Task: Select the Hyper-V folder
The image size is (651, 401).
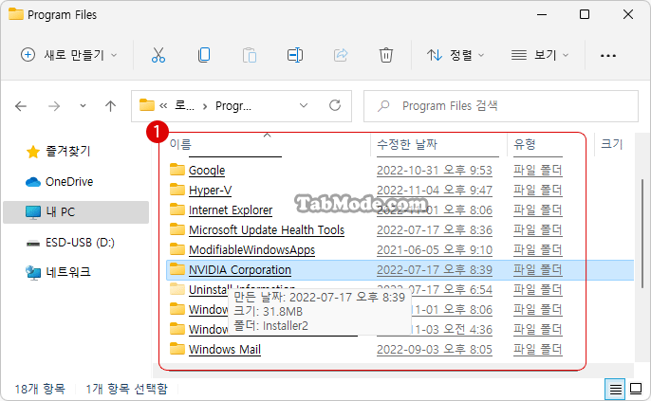Action: [x=210, y=190]
